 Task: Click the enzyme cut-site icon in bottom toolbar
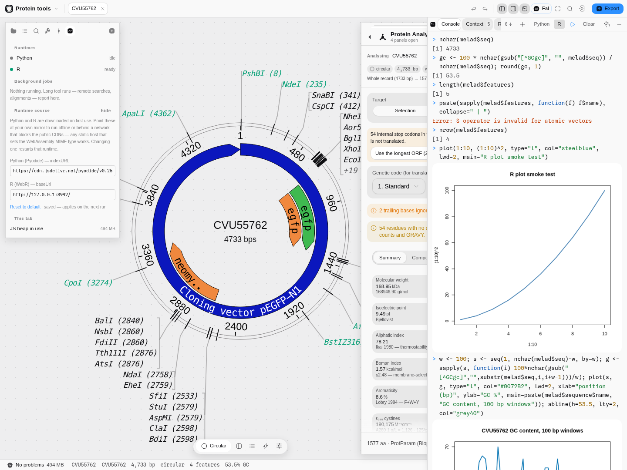[x=266, y=446]
